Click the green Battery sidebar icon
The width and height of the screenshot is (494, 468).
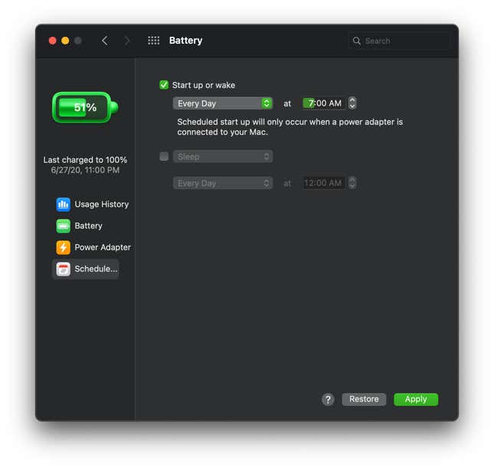click(x=64, y=226)
